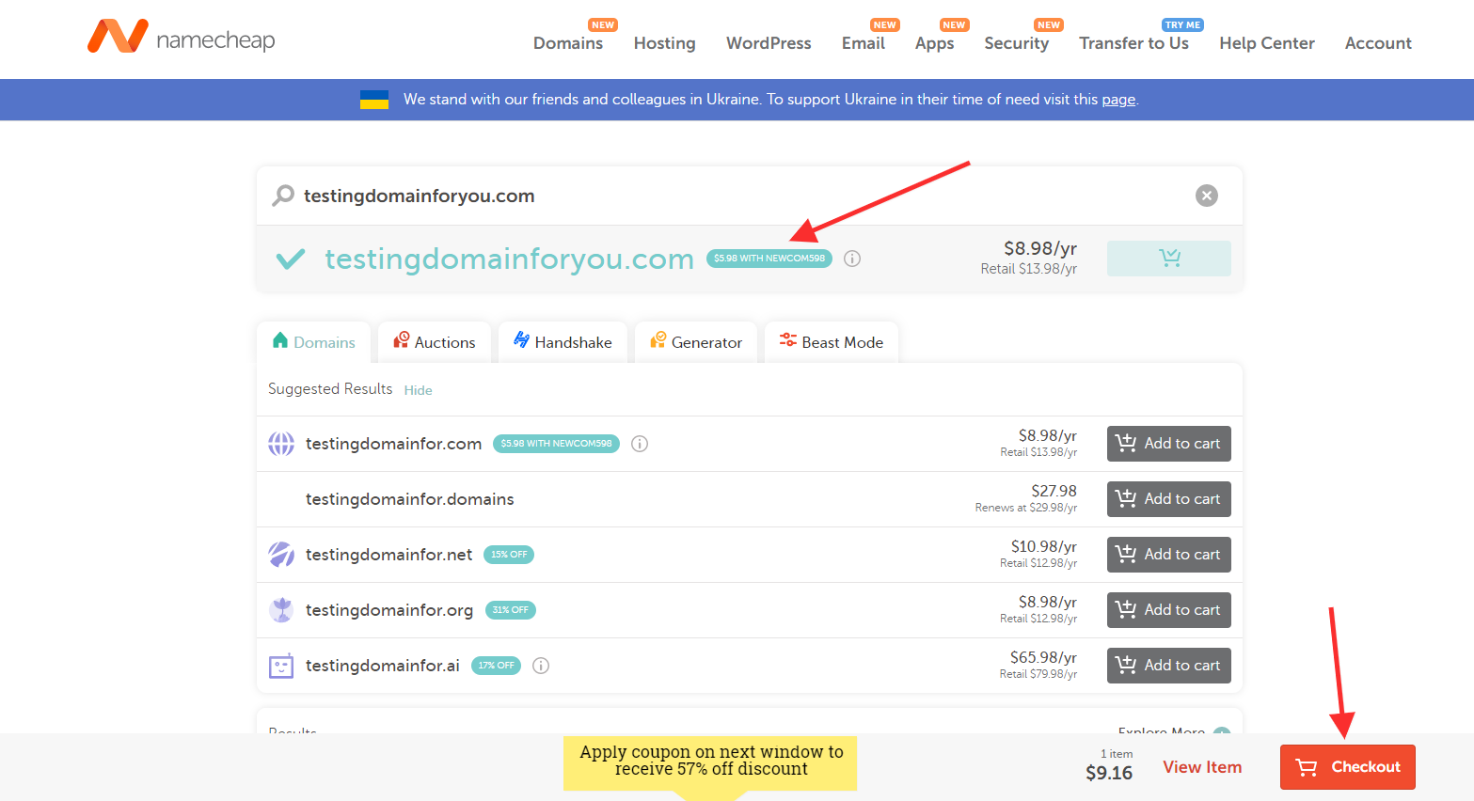Screen dimensions: 1474x801
Task: Switch to the Beast Mode tab
Action: (x=831, y=342)
